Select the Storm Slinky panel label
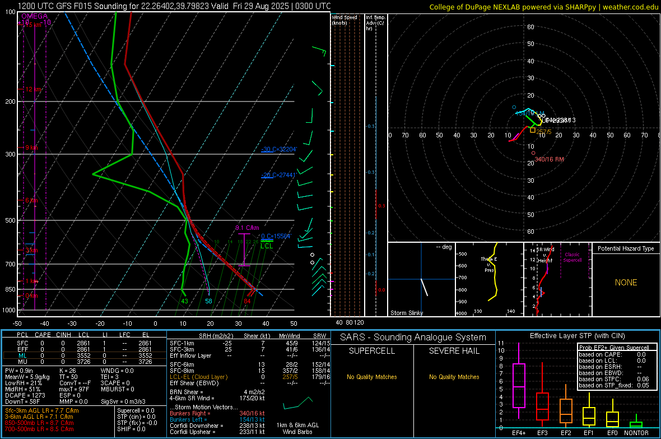Image resolution: width=661 pixels, height=439 pixels. (x=406, y=313)
